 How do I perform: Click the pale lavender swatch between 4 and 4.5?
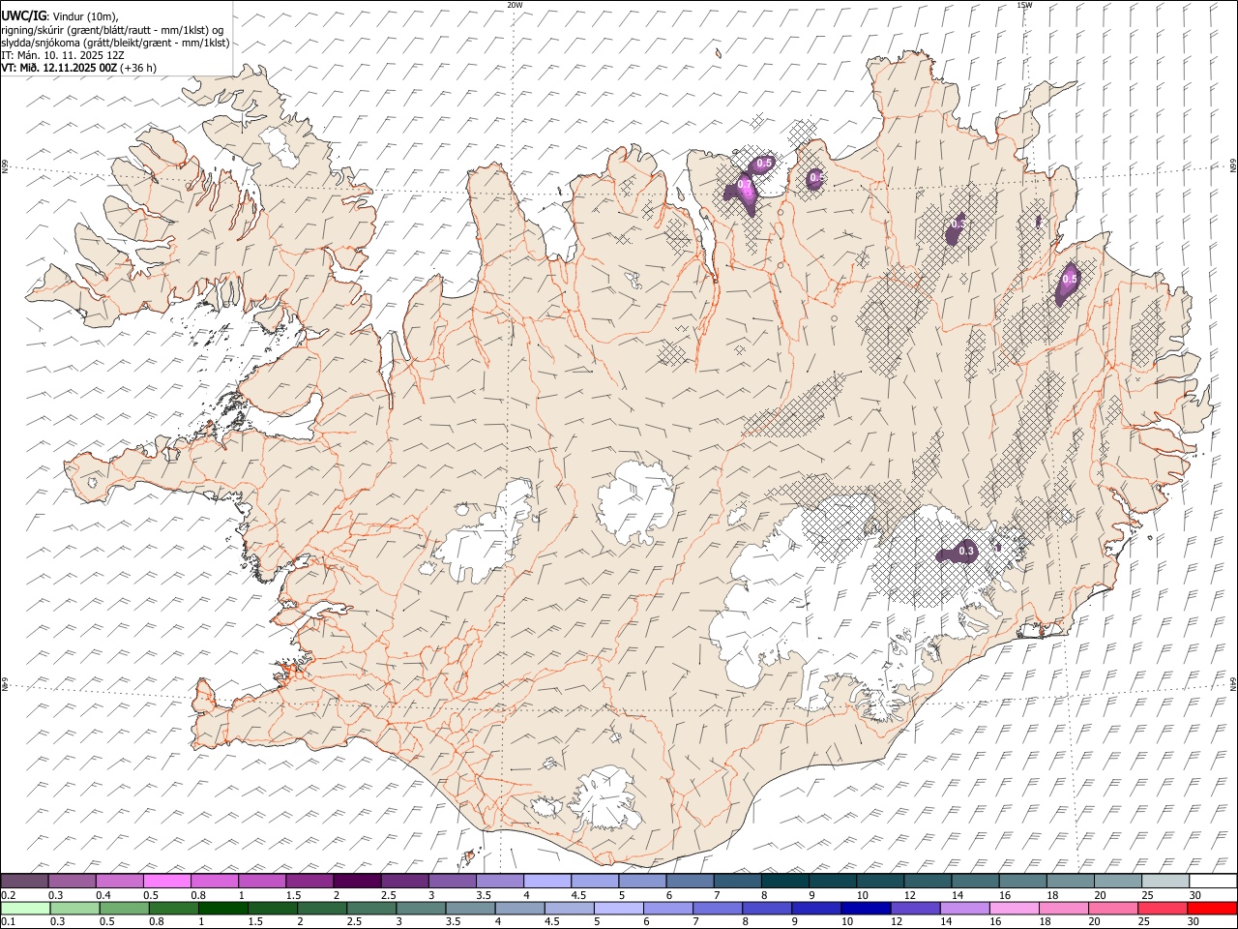coord(547,882)
